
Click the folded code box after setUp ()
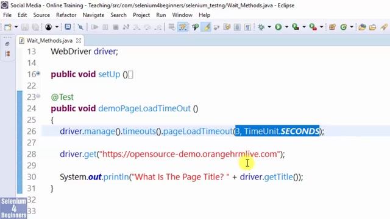pos(130,74)
